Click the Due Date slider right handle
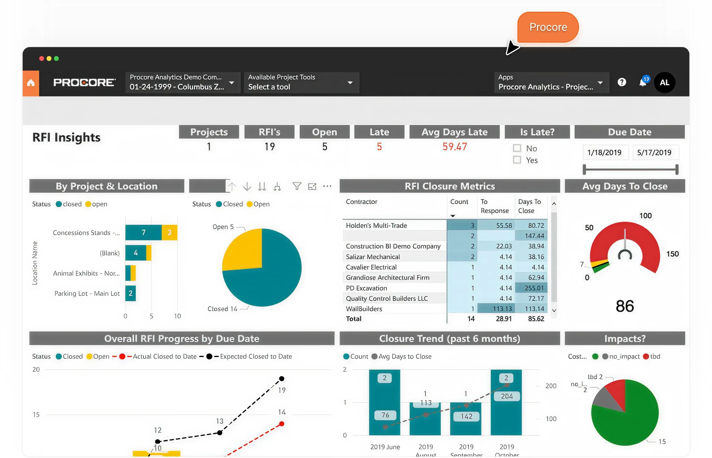Viewport: 712px width, 458px height. pos(677,170)
